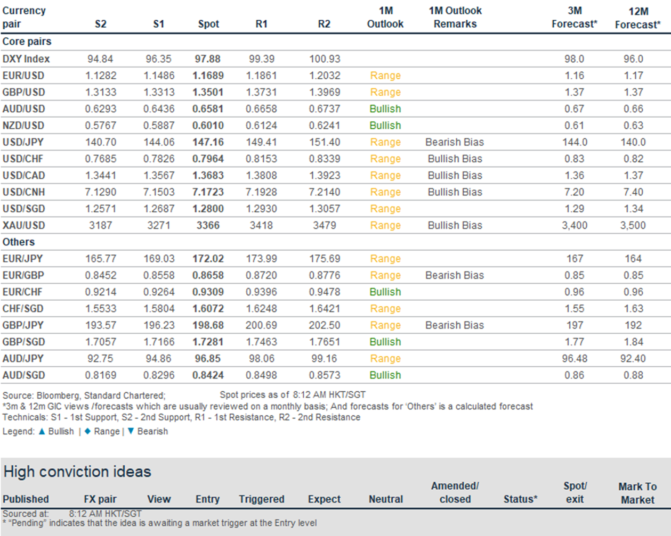Select the S2 column header
Viewport: 671px width, 536px height.
click(x=101, y=24)
